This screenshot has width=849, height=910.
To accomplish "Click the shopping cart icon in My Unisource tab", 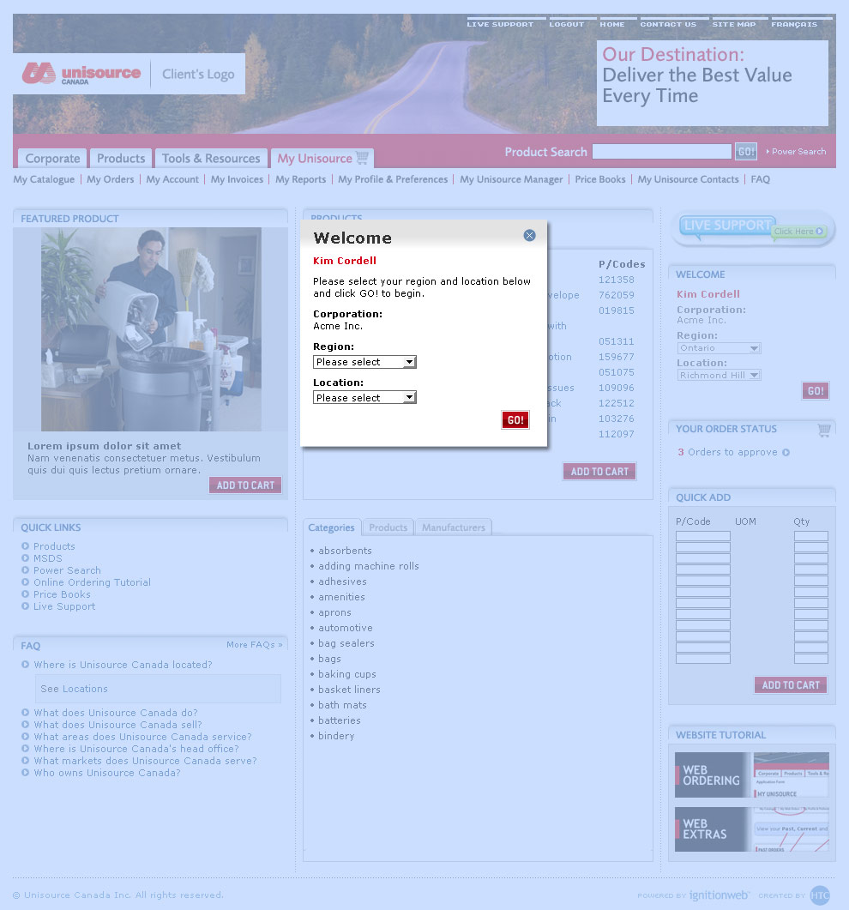I will pos(362,158).
